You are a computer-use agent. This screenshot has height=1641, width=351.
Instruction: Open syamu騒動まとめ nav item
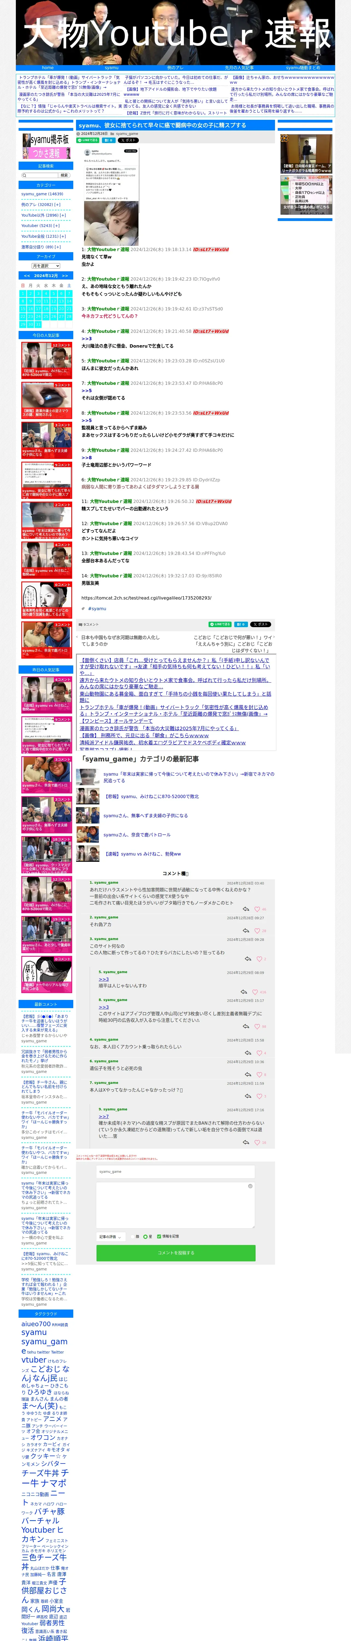click(x=303, y=68)
